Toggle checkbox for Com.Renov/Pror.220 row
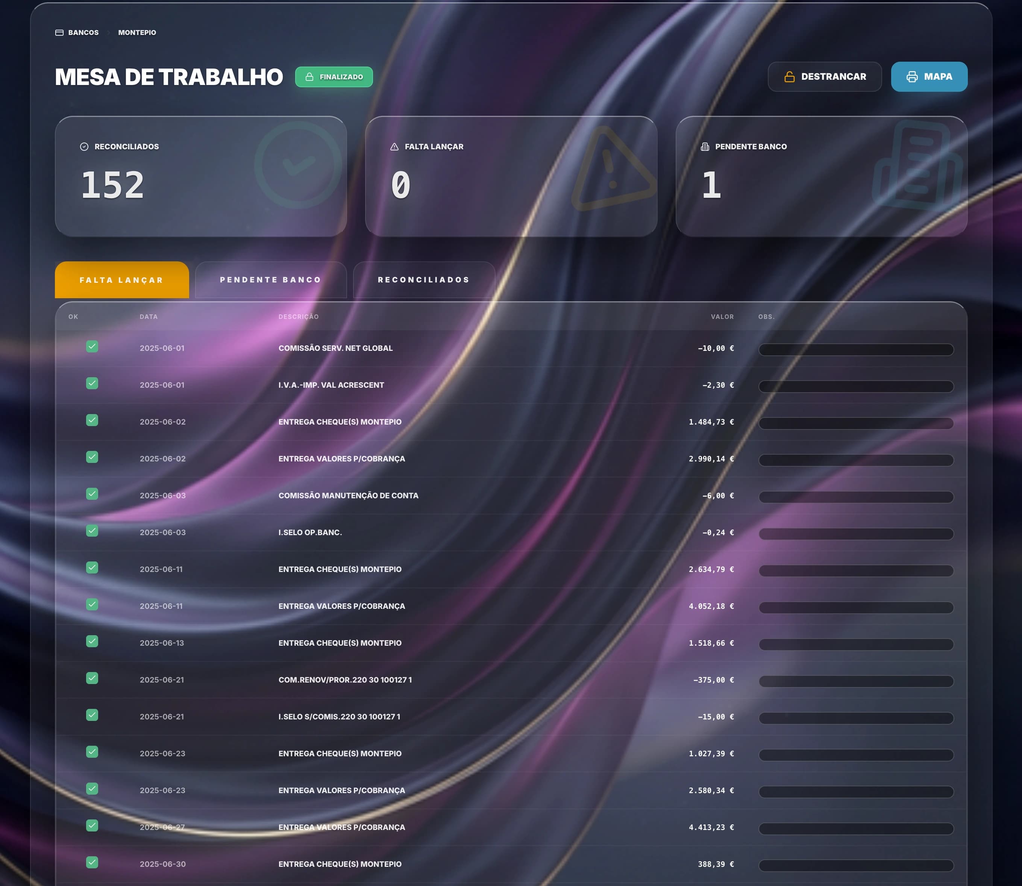This screenshot has width=1022, height=886. coord(92,678)
